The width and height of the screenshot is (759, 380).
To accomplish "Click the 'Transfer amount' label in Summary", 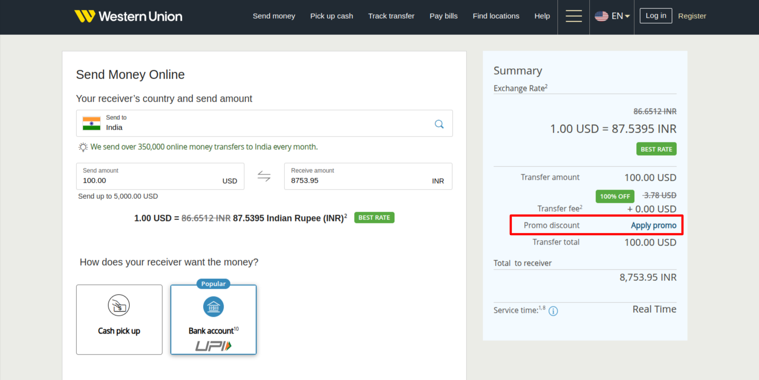I will tap(550, 177).
